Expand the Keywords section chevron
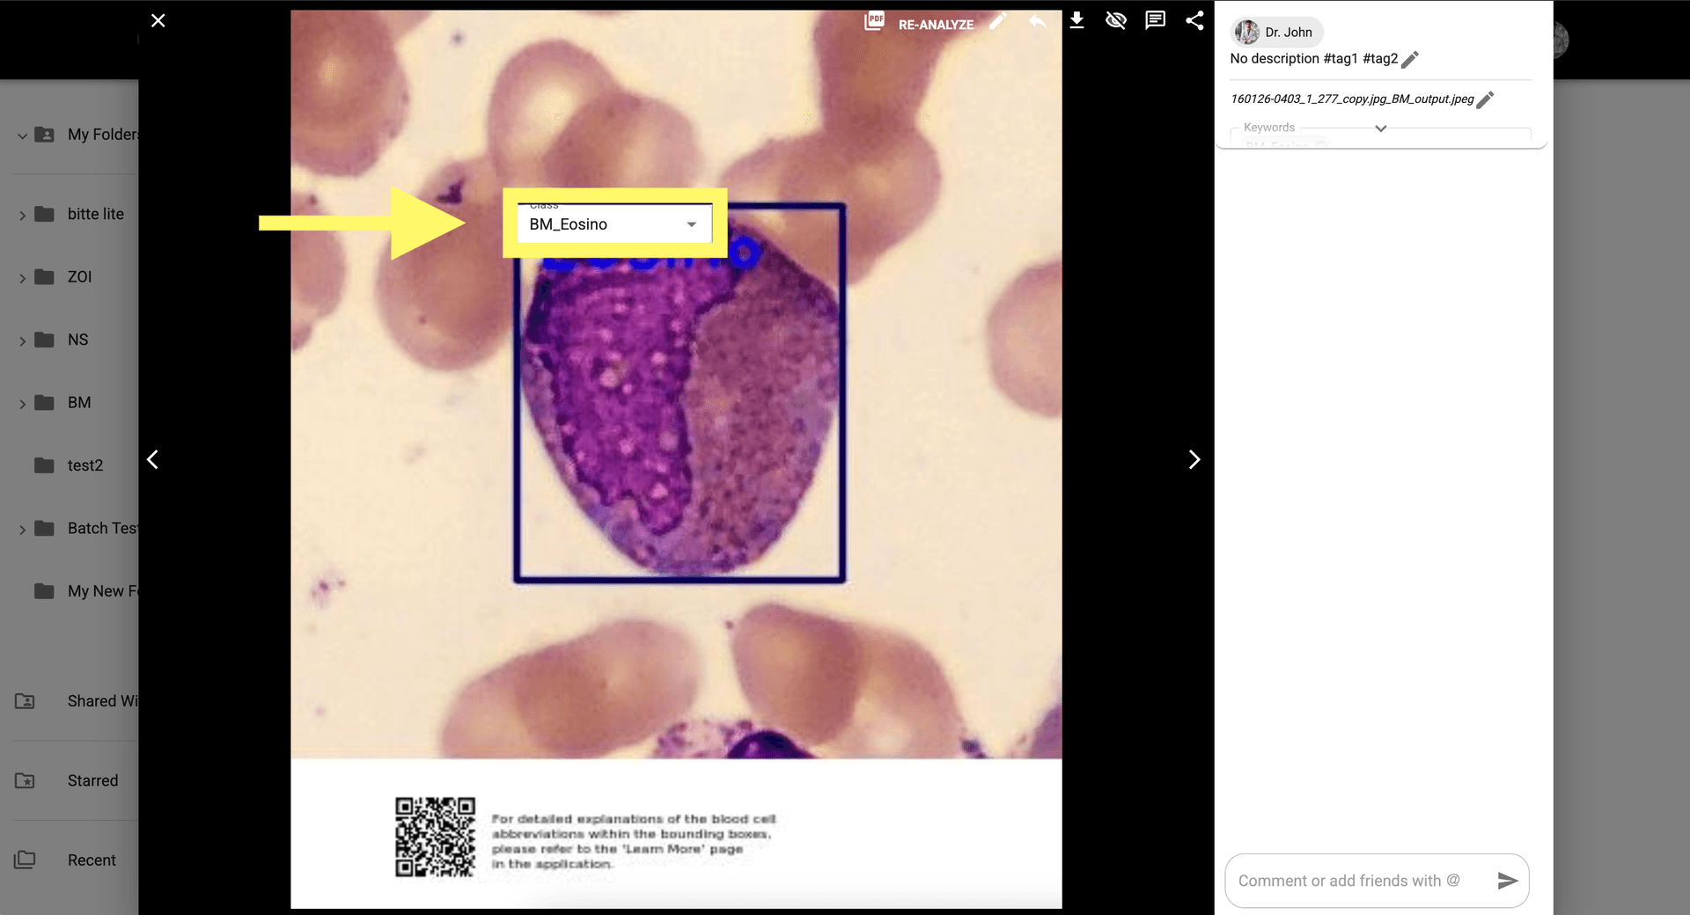Image resolution: width=1690 pixels, height=915 pixels. (x=1380, y=128)
